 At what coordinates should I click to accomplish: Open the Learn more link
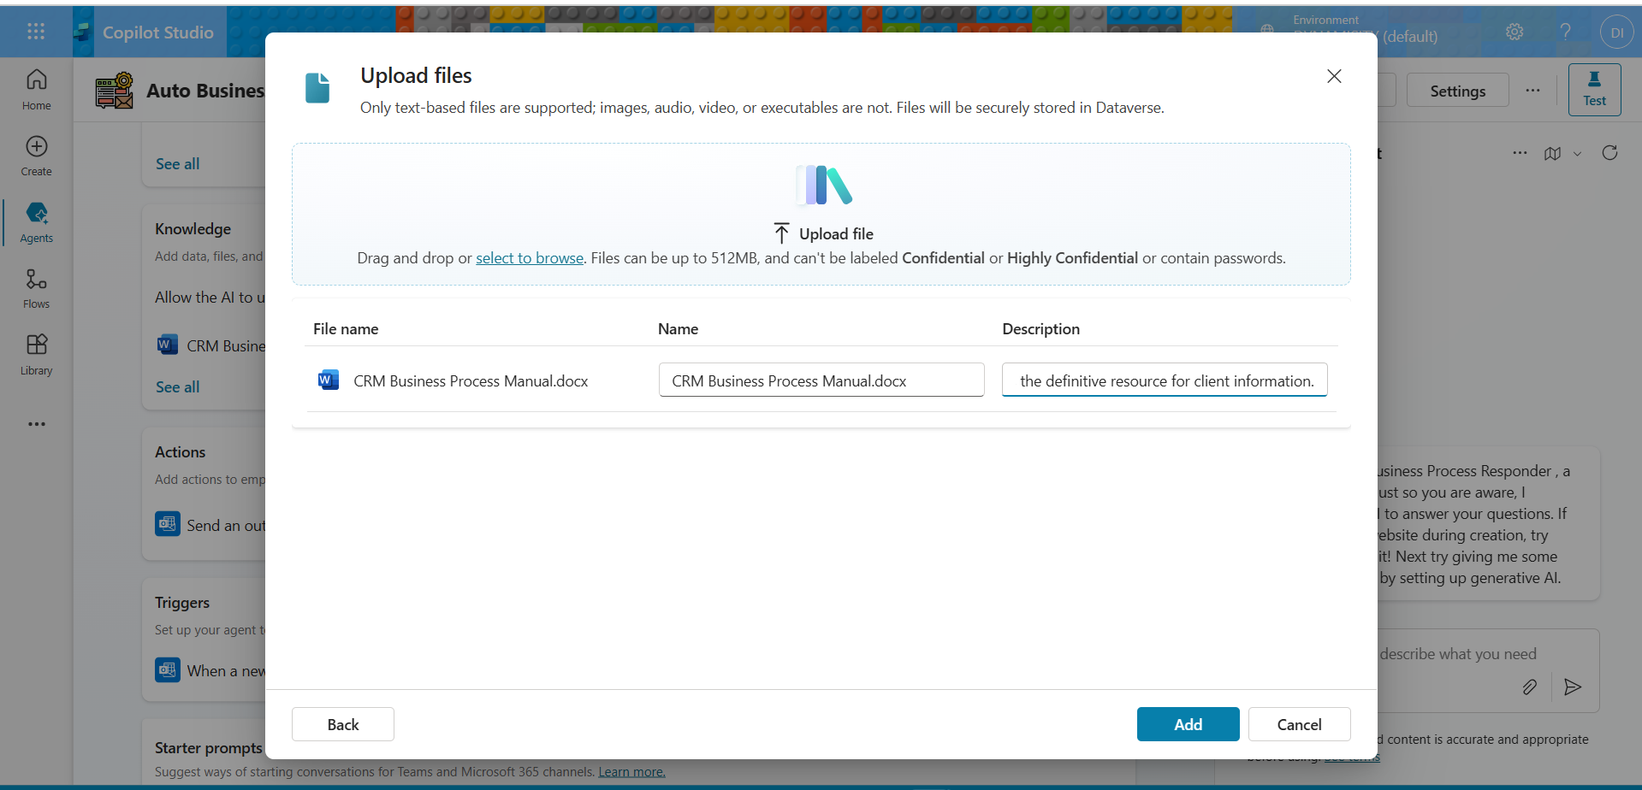631,772
